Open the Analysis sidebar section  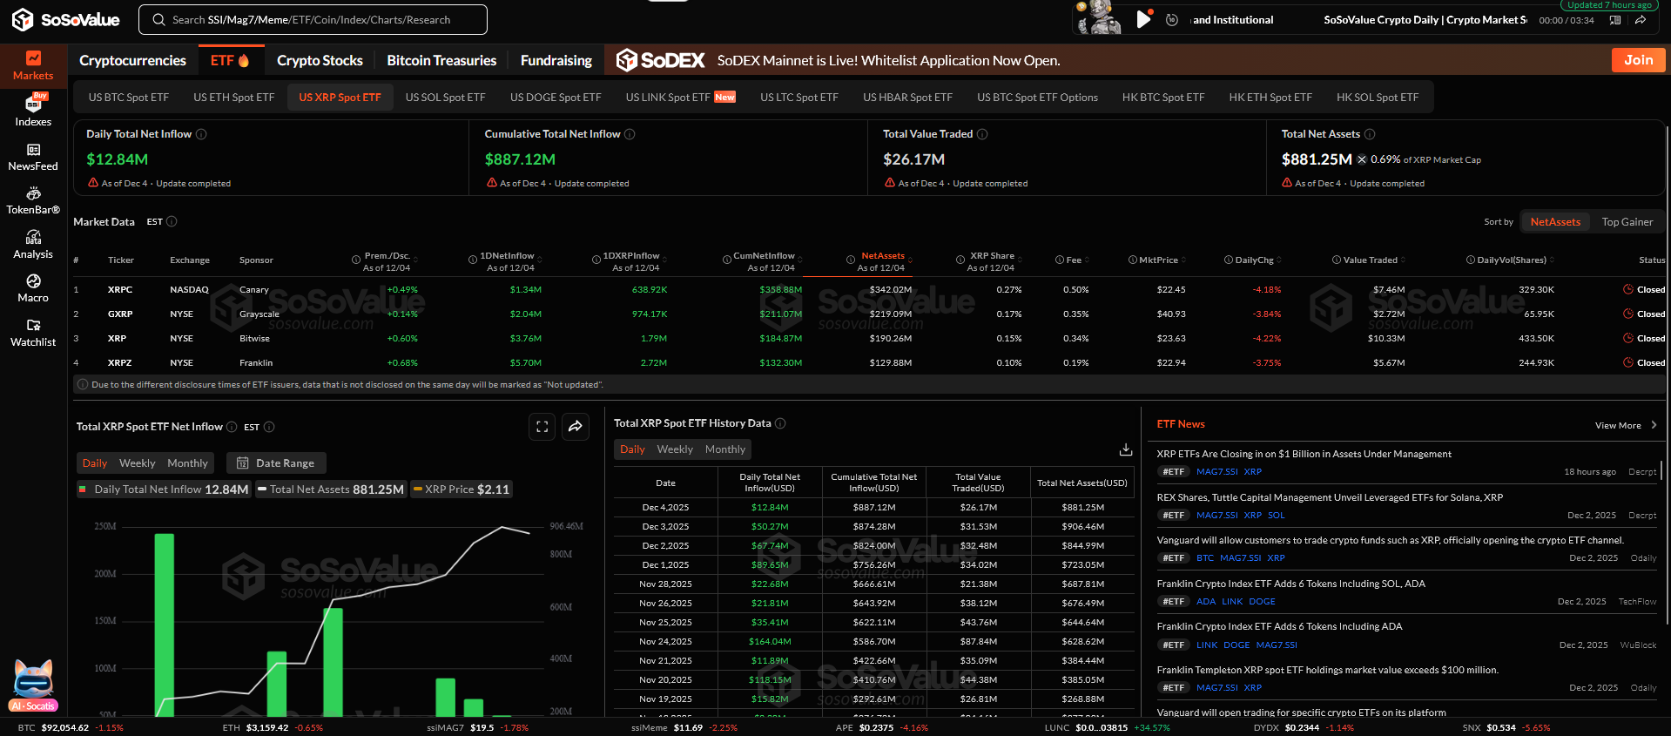(33, 245)
